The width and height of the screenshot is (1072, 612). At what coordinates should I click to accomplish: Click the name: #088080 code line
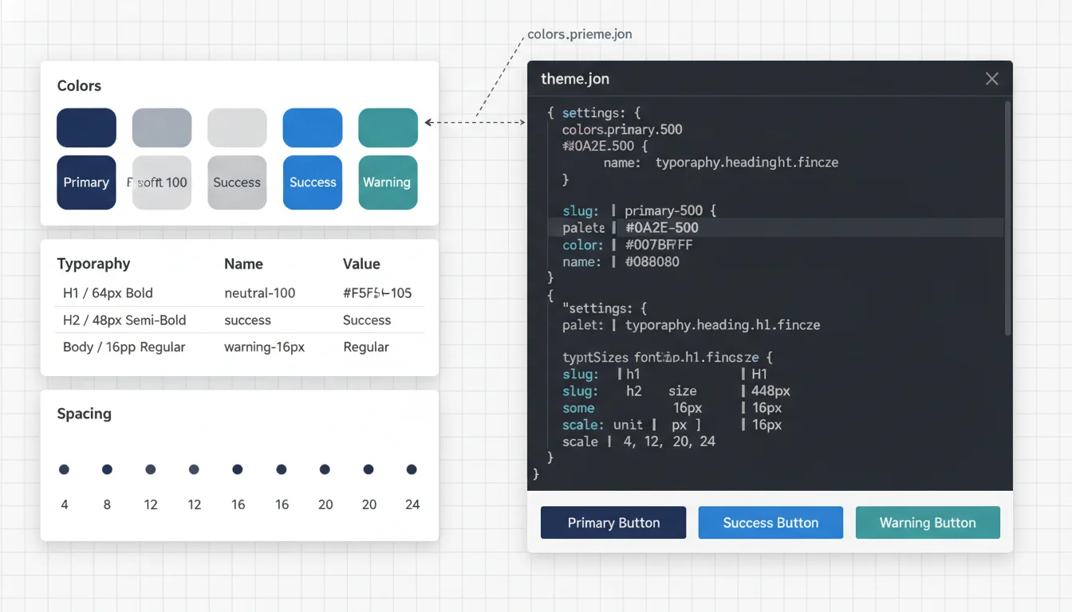pyautogui.click(x=621, y=261)
